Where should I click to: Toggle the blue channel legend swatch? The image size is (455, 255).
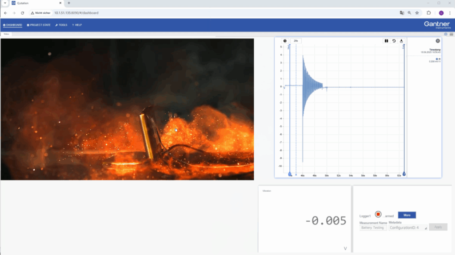pyautogui.click(x=437, y=59)
